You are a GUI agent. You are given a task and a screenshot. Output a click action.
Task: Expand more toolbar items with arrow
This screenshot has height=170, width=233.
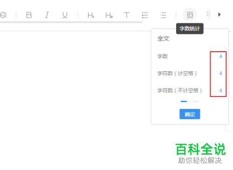(x=219, y=14)
